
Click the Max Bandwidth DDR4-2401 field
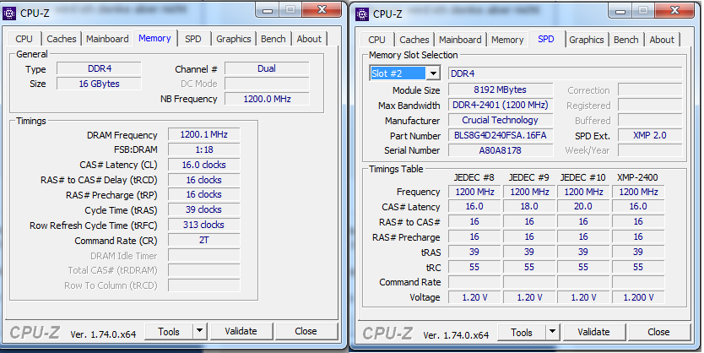click(x=501, y=105)
